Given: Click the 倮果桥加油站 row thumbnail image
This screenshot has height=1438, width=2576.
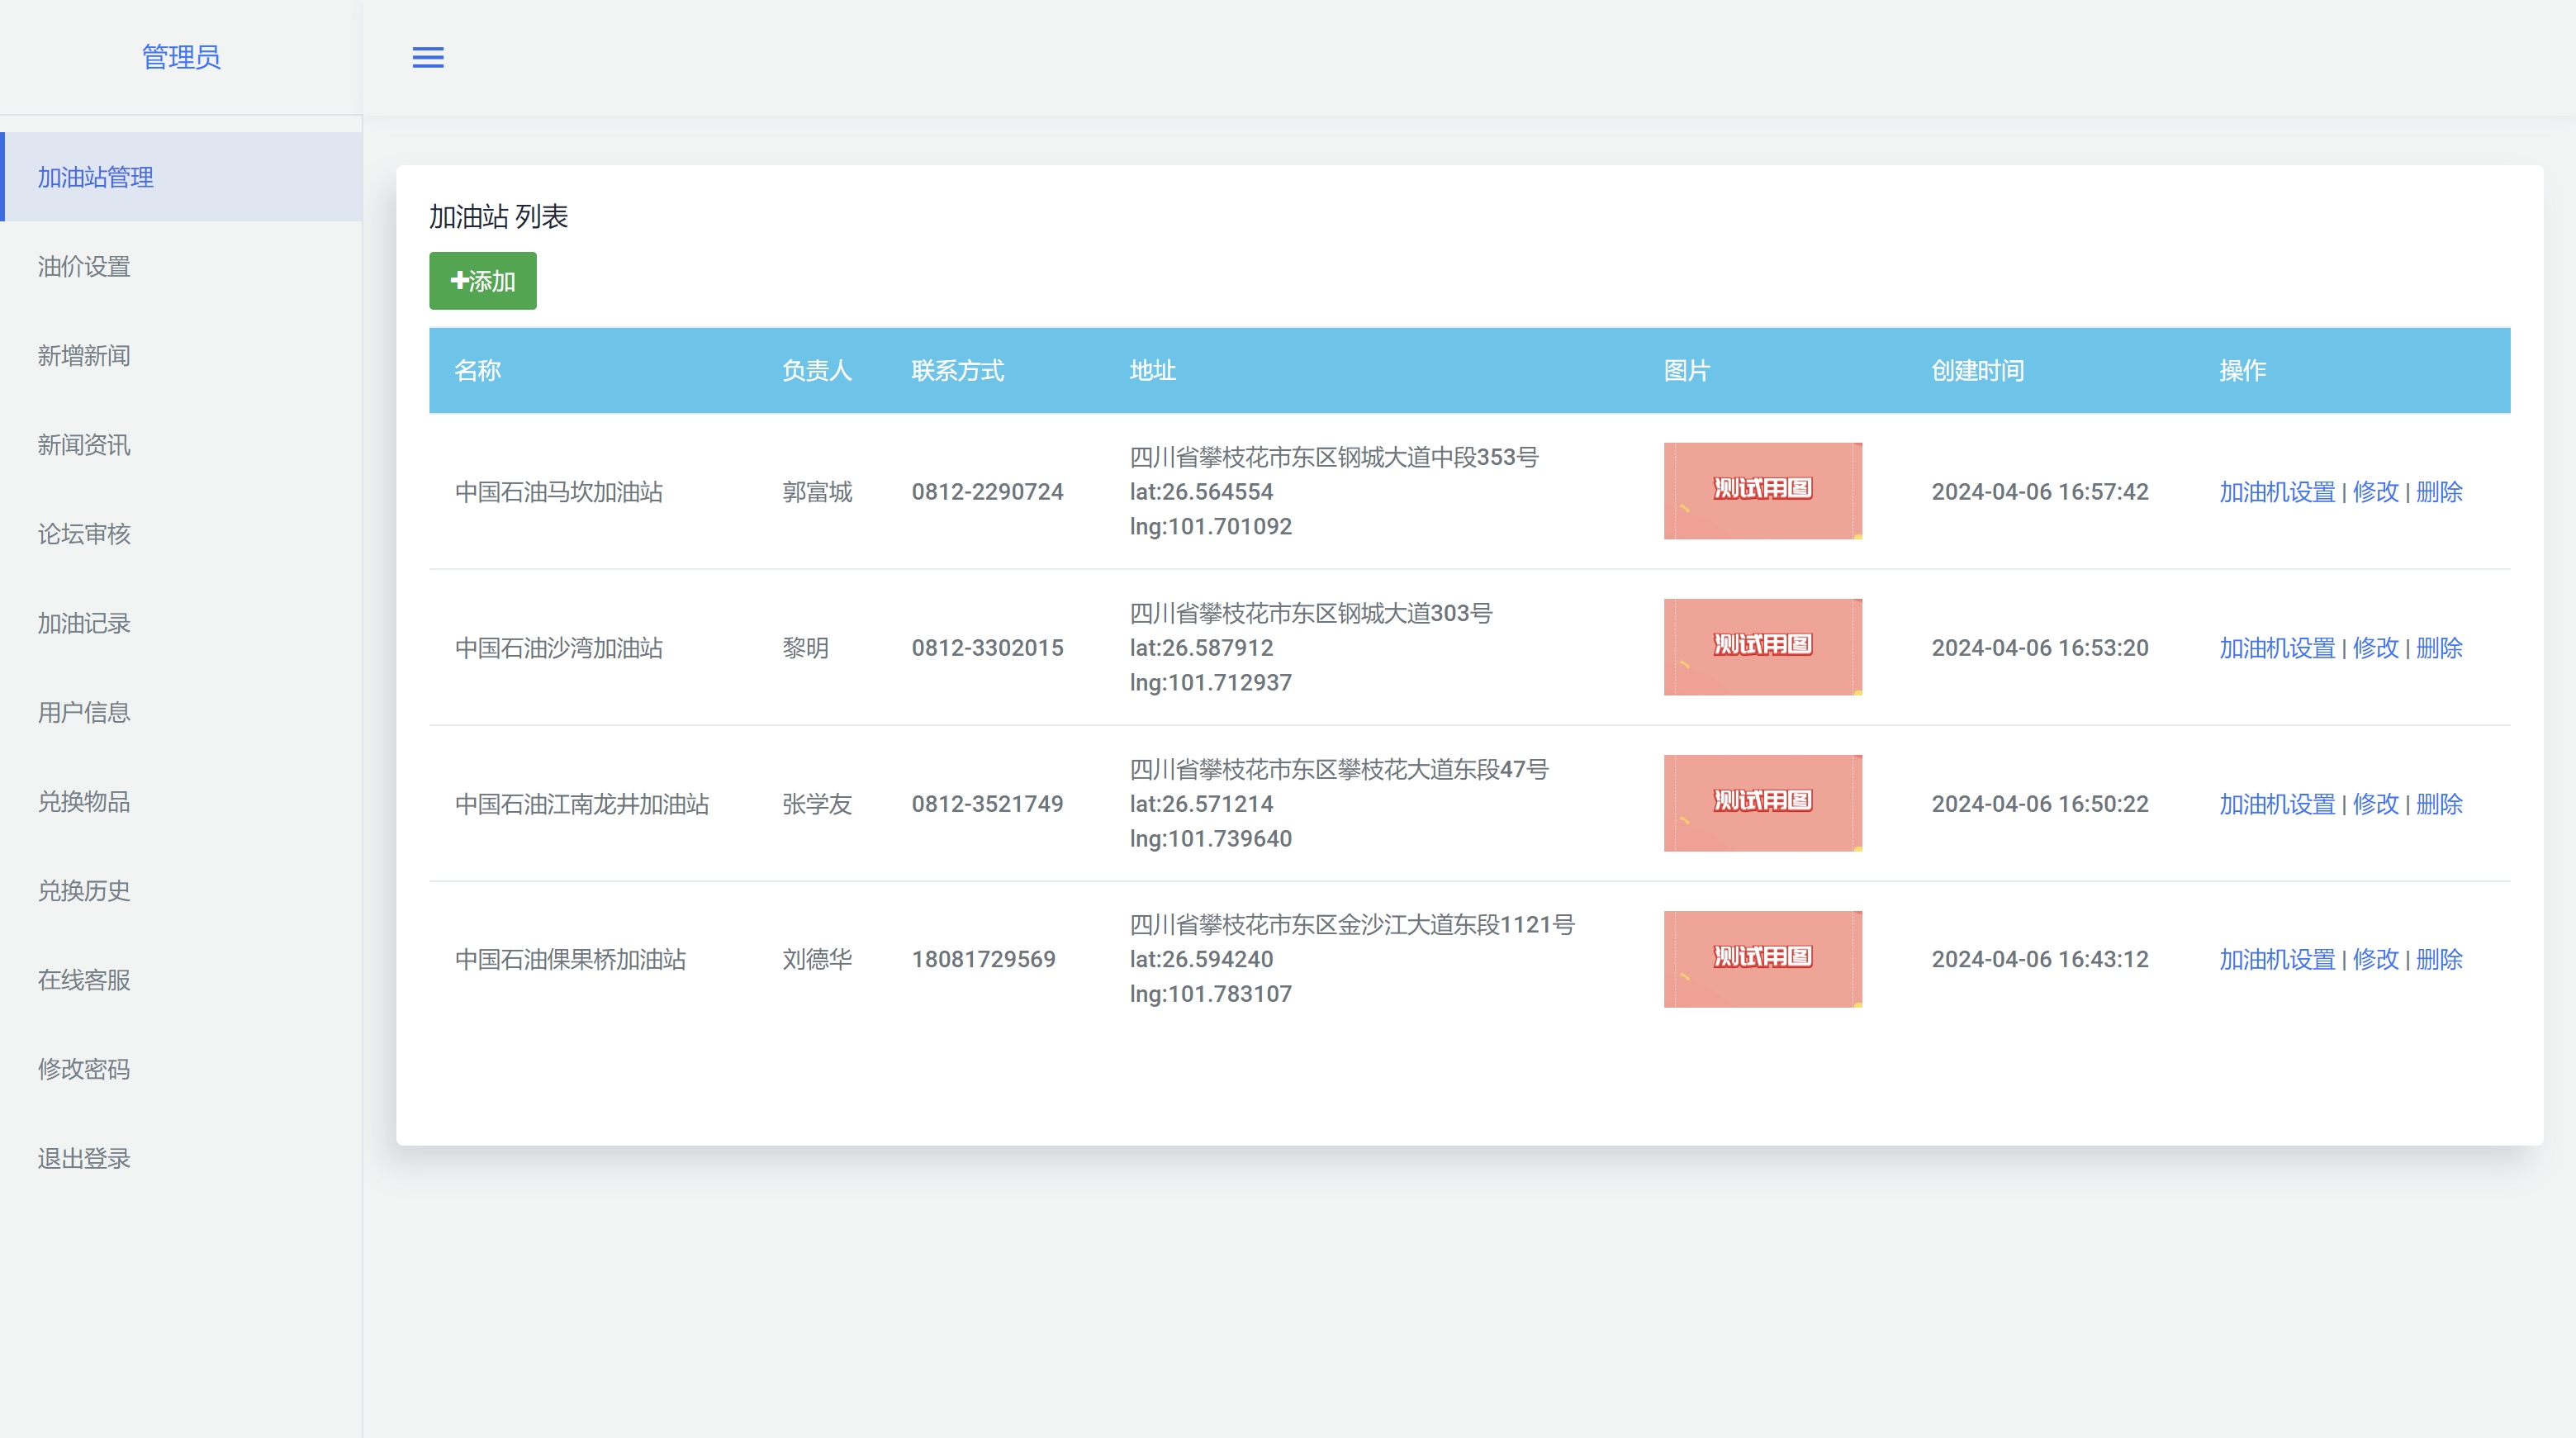Looking at the screenshot, I should (x=1762, y=959).
